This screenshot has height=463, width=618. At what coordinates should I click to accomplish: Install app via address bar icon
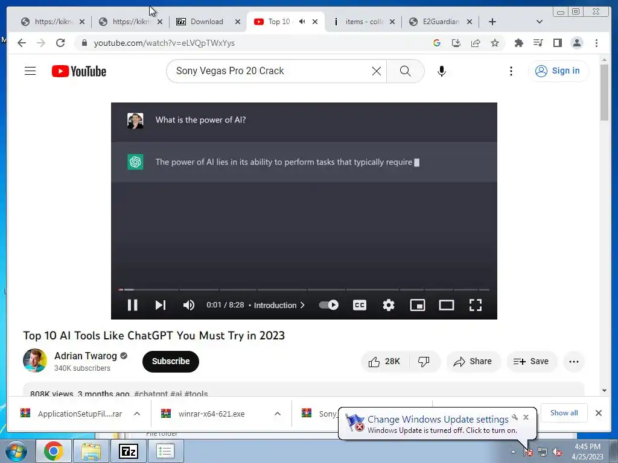tap(456, 43)
